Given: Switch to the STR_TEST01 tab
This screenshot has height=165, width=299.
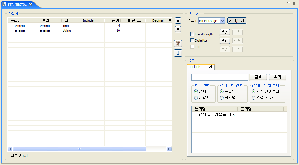Looking at the screenshot, I should (17, 4).
